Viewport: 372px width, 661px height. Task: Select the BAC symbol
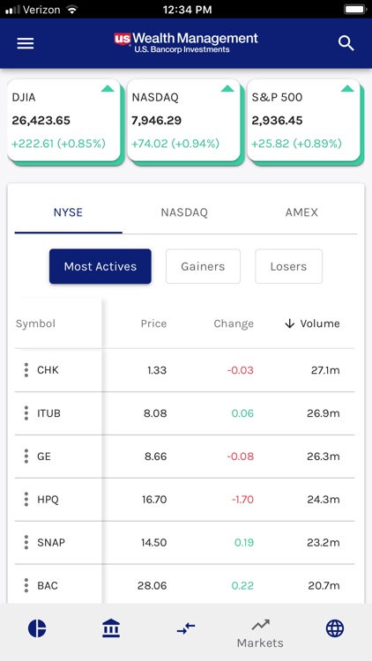(x=48, y=585)
